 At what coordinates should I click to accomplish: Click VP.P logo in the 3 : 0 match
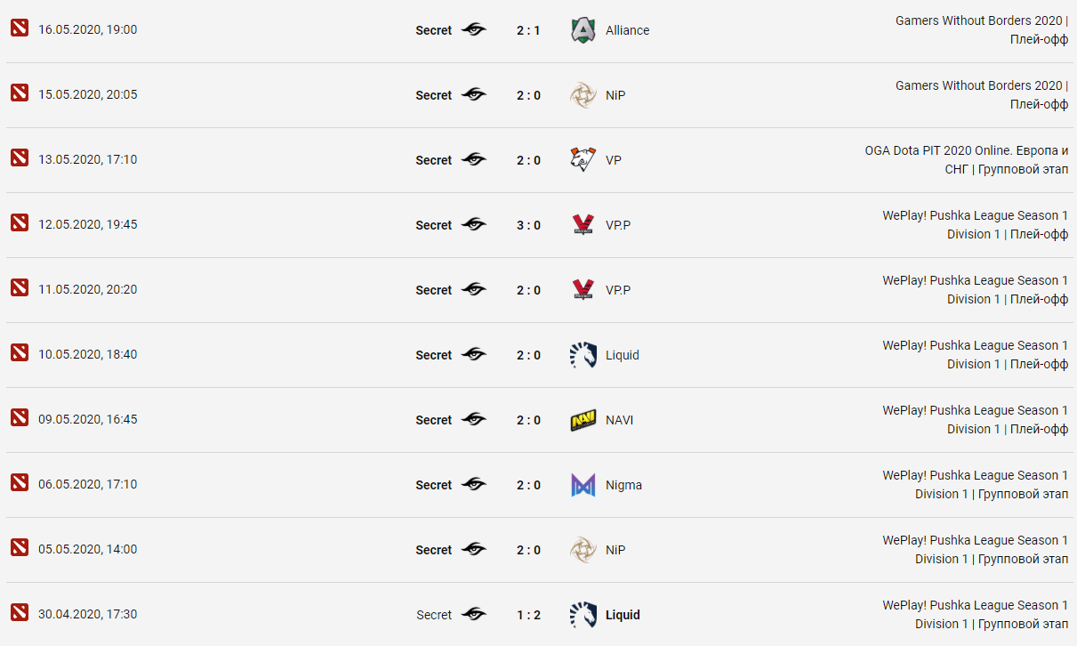[583, 225]
